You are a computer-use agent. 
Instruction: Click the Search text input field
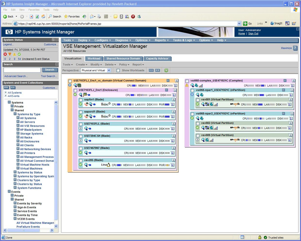(x=22, y=70)
